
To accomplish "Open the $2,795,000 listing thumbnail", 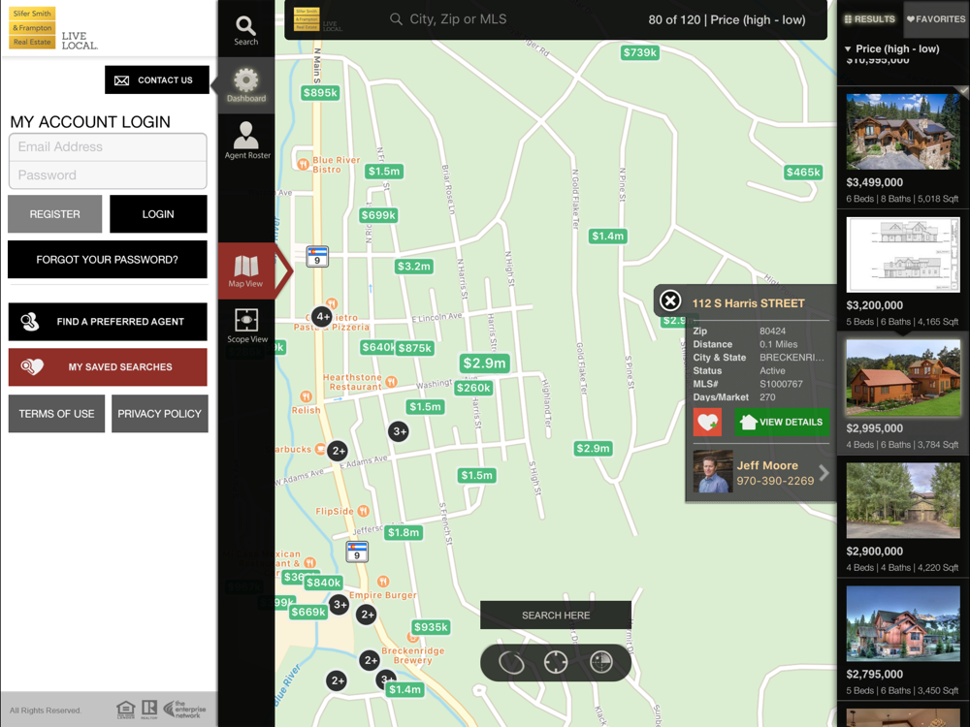I will pos(902,623).
